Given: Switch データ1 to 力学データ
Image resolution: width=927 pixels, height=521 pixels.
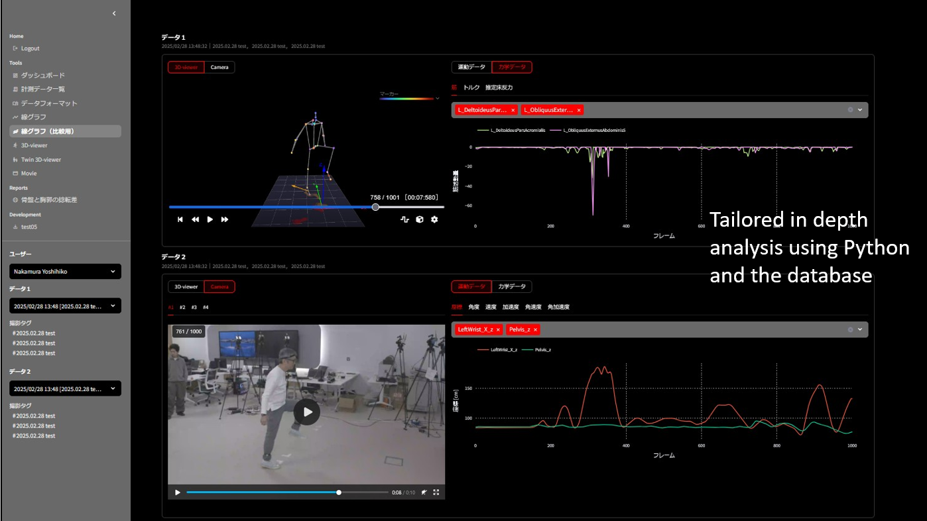Looking at the screenshot, I should pyautogui.click(x=512, y=67).
